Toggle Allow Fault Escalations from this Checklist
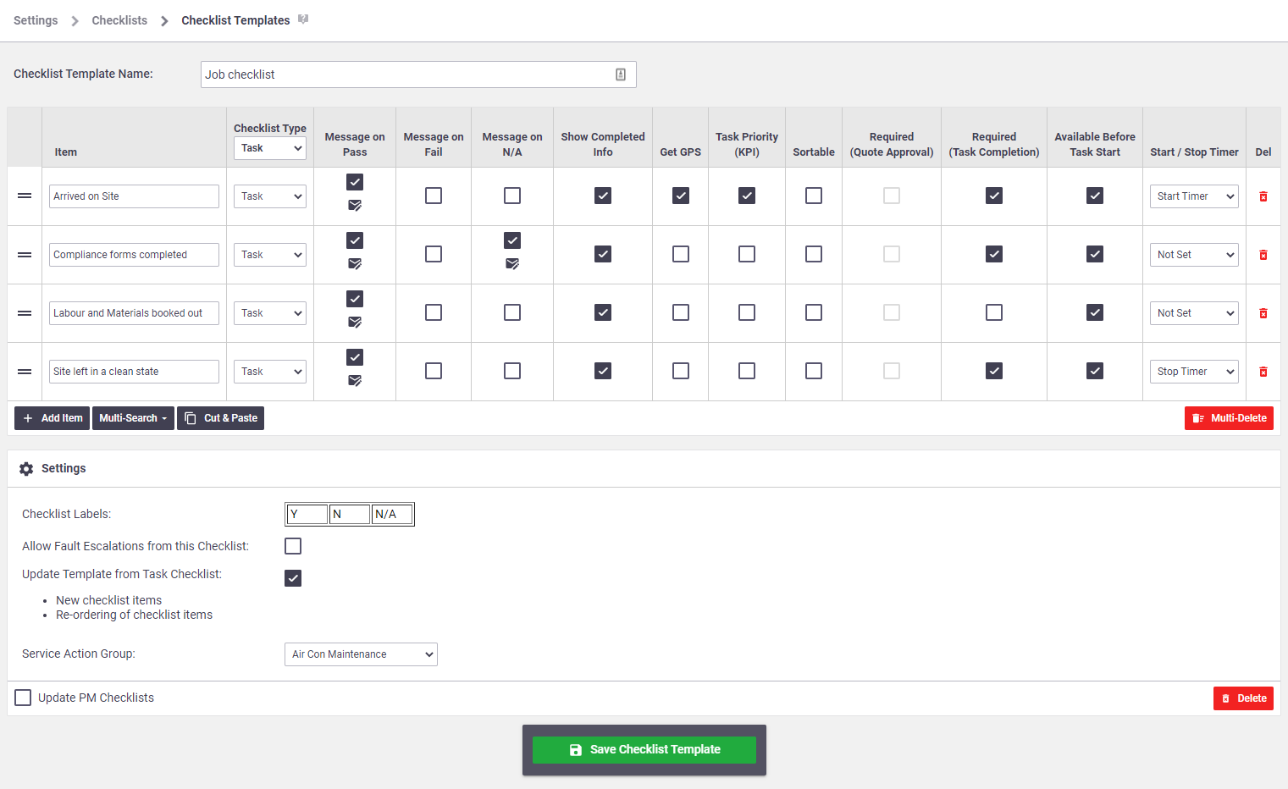 pos(293,546)
